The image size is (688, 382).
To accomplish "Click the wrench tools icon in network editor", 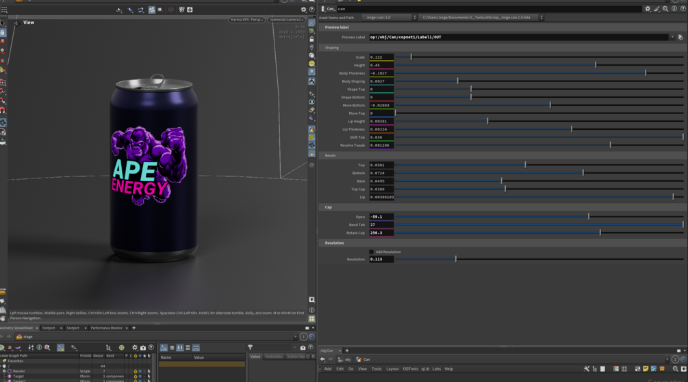I will click(587, 369).
